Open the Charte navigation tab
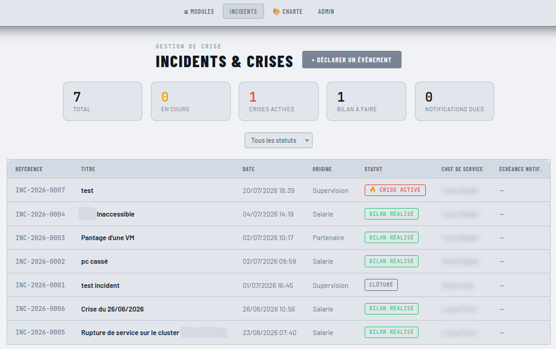The height and width of the screenshot is (349, 556). pyautogui.click(x=288, y=11)
